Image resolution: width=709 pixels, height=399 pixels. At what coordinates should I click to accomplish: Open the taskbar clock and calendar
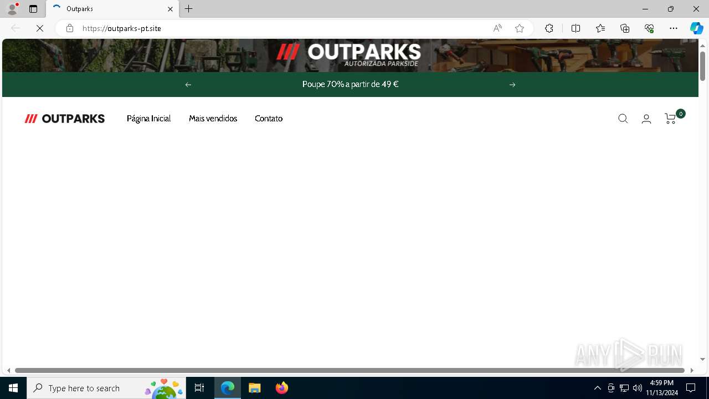point(661,388)
